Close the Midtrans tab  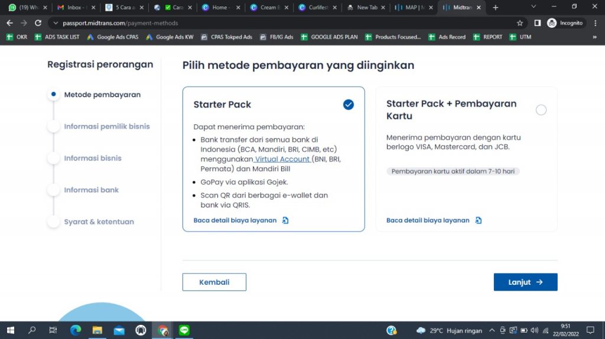[479, 7]
